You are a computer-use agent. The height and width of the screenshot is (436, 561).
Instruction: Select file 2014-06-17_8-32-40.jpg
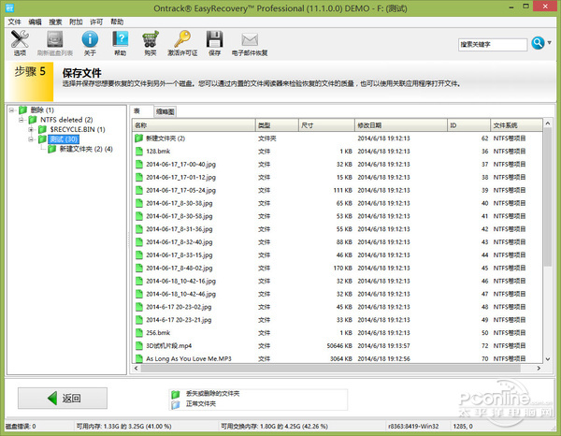(180, 242)
